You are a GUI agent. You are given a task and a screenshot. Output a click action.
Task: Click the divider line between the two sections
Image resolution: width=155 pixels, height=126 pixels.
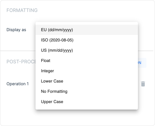click(x=18, y=51)
